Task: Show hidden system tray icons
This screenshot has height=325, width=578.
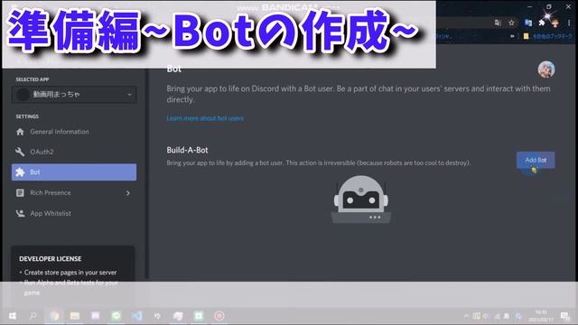Action: [x=466, y=316]
